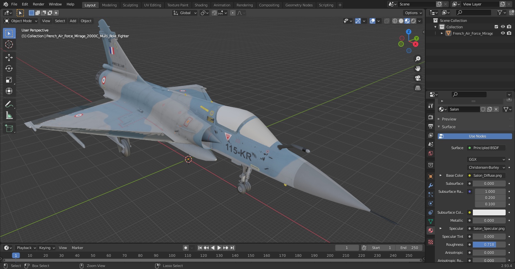This screenshot has width=515, height=269.
Task: Activate the Transform tool
Action: click(9, 91)
